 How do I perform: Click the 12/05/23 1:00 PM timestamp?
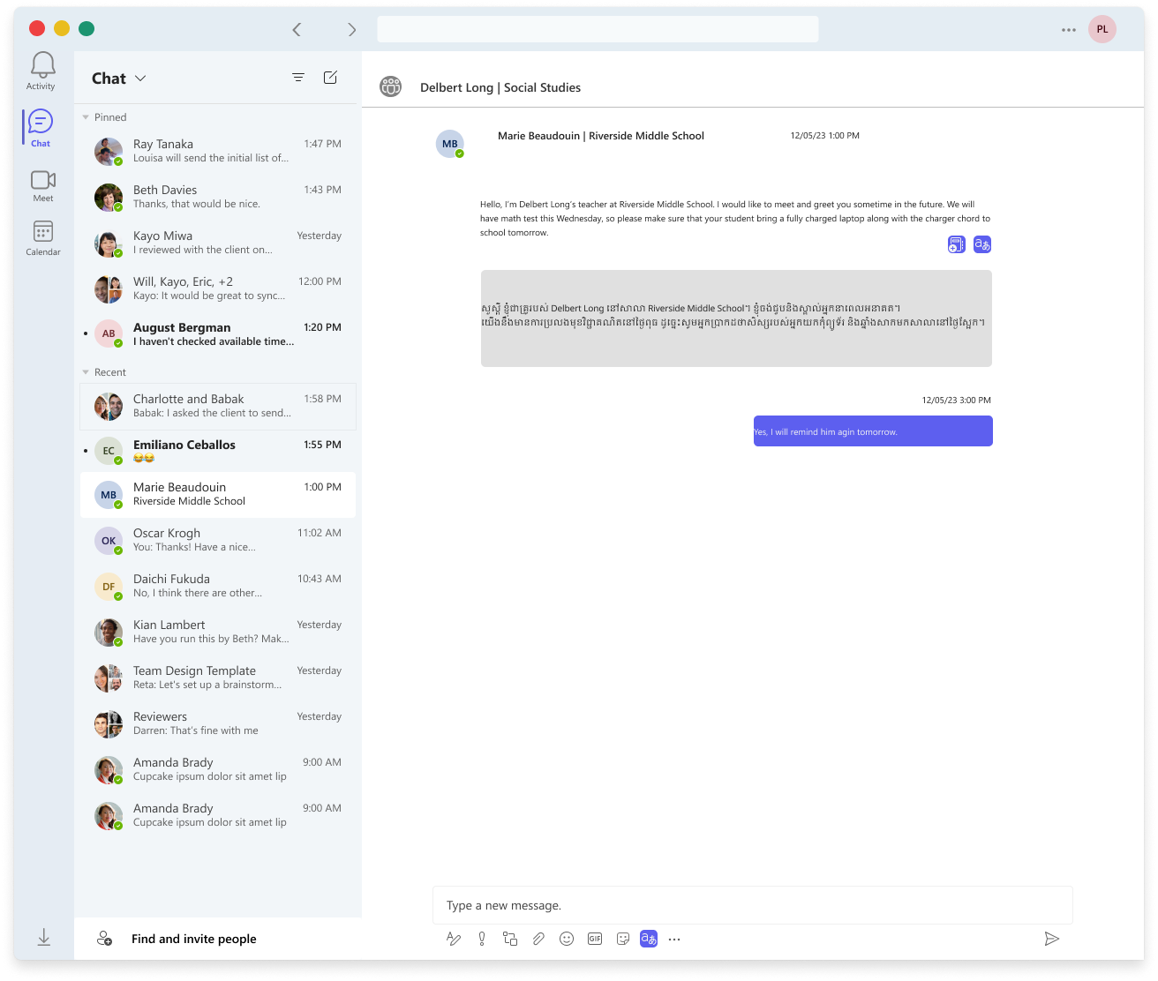coord(825,136)
